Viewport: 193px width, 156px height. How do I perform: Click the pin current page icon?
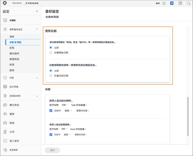pyautogui.click(x=26, y=3)
